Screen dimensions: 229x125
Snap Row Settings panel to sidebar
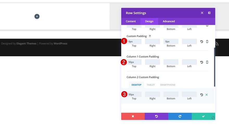click(x=209, y=13)
